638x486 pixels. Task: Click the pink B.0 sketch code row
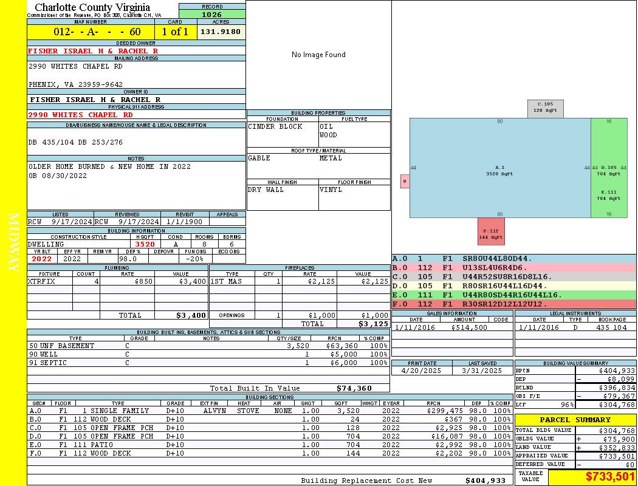coord(514,268)
